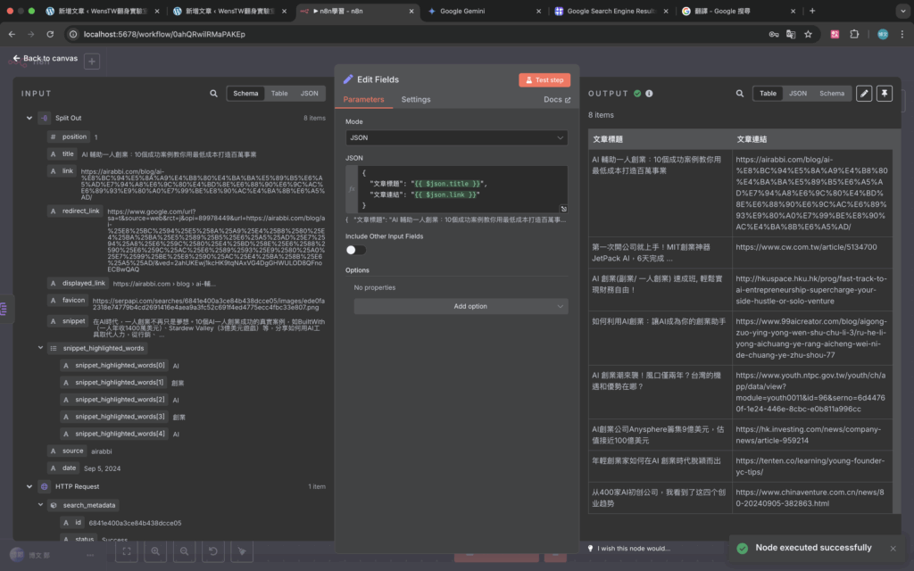
Task: Click the plus button beside Back to canvas
Action: point(92,62)
